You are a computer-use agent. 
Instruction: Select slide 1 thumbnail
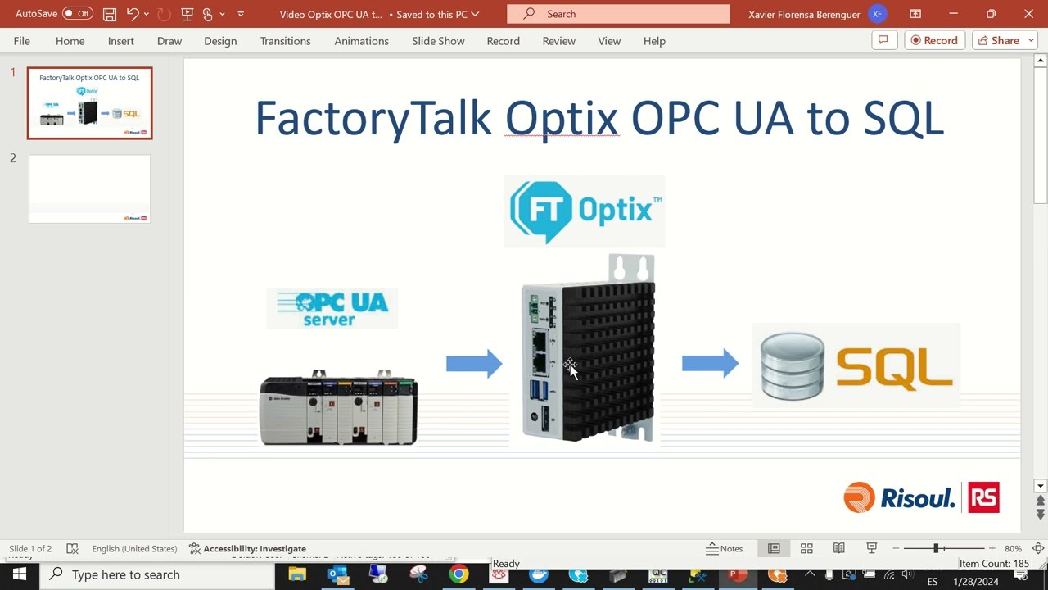89,103
